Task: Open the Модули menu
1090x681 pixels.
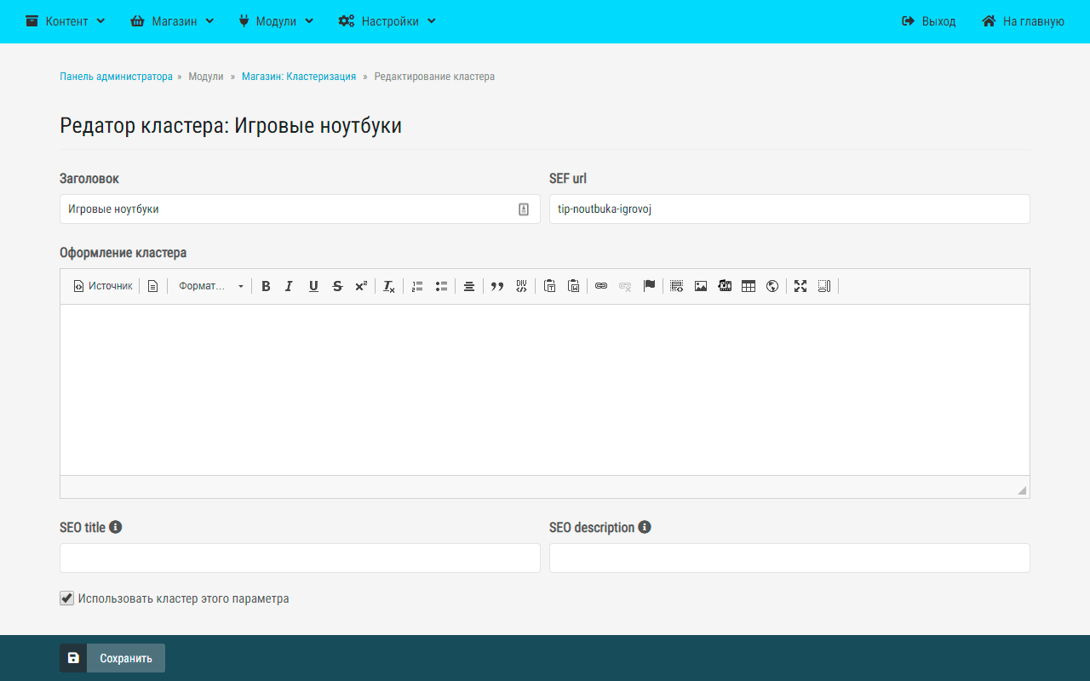Action: [276, 21]
